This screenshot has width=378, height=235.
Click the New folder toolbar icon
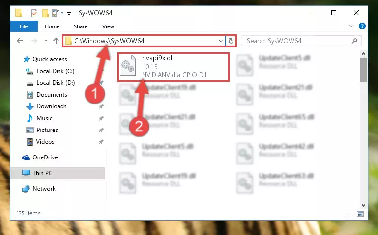coord(45,13)
